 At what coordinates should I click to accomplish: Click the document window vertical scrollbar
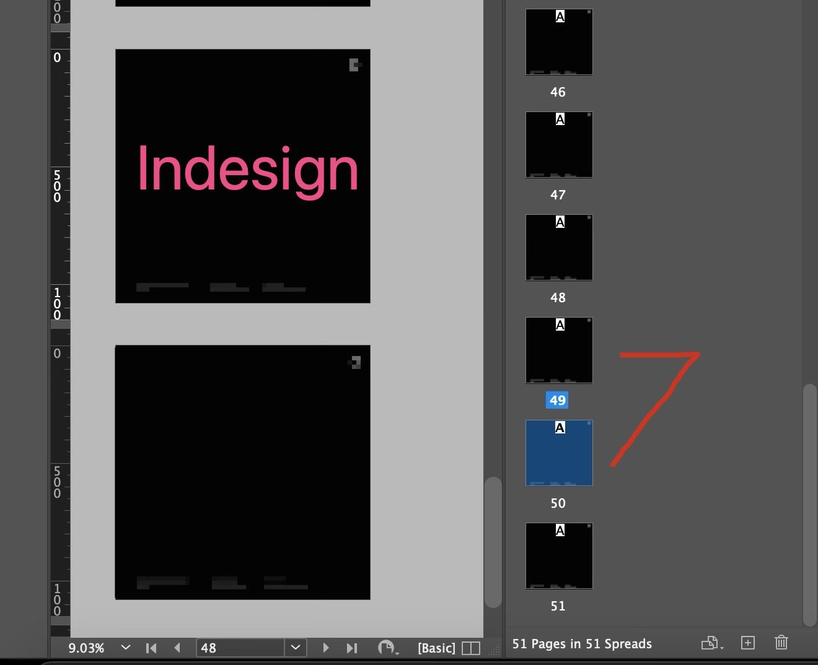493,542
